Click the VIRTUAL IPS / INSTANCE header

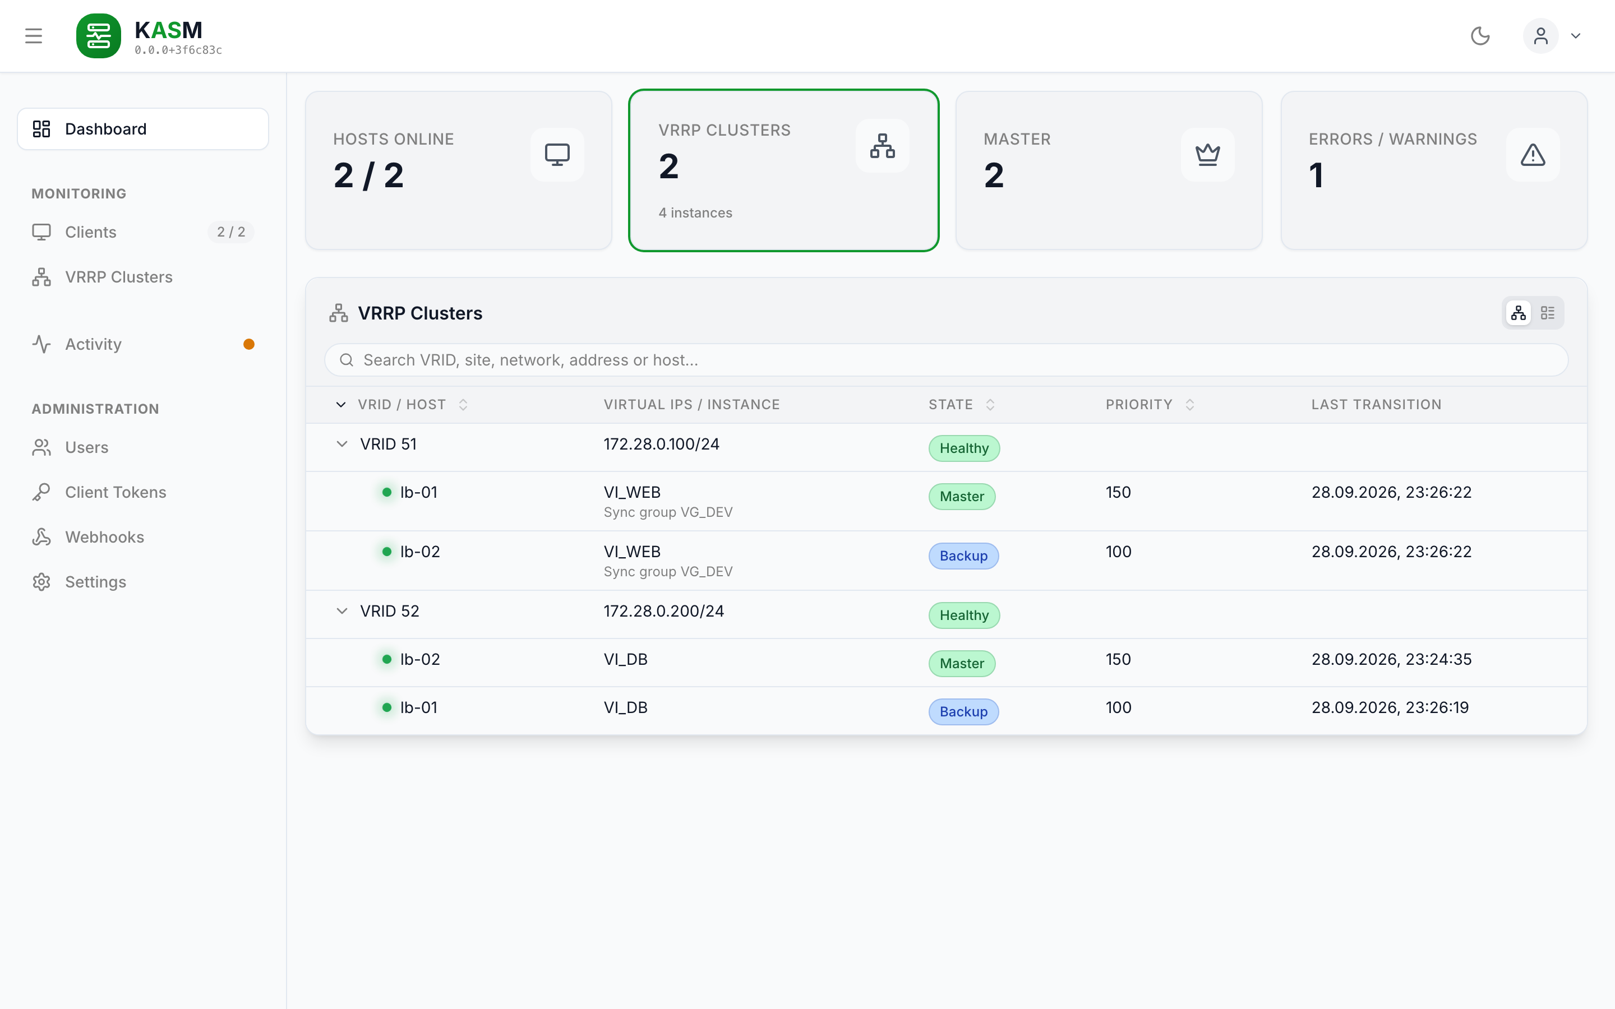coord(691,405)
